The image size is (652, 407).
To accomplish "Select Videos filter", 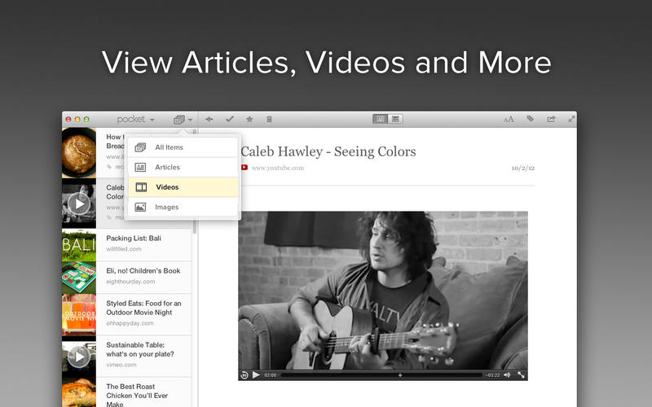I will tap(183, 187).
